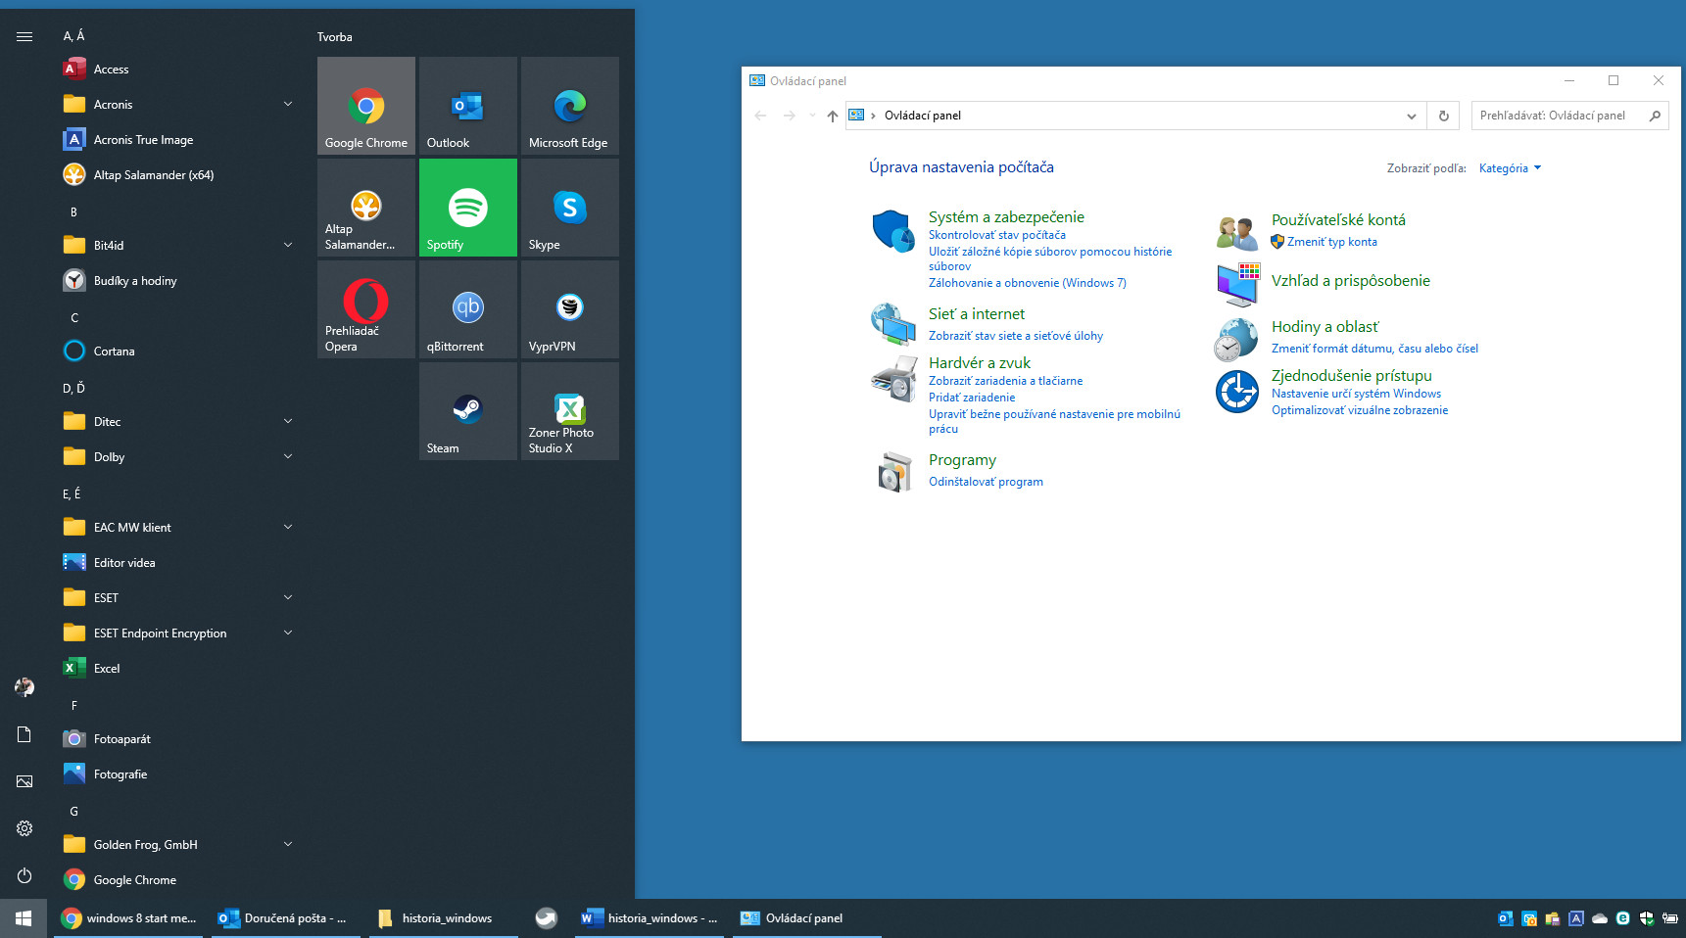Open Excel from the app list
This screenshot has width=1686, height=938.
(107, 669)
